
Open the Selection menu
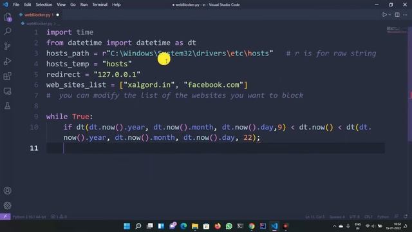(44, 5)
